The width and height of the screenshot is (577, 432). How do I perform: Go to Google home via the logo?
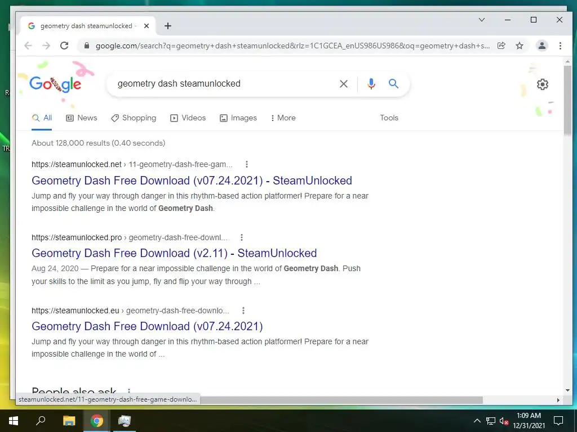(55, 84)
